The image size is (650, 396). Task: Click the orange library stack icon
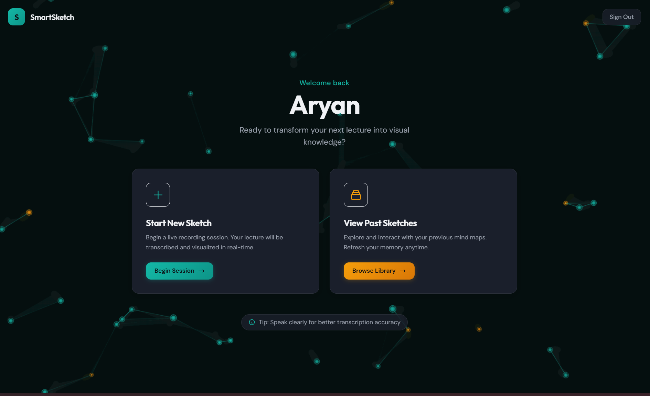[356, 195]
